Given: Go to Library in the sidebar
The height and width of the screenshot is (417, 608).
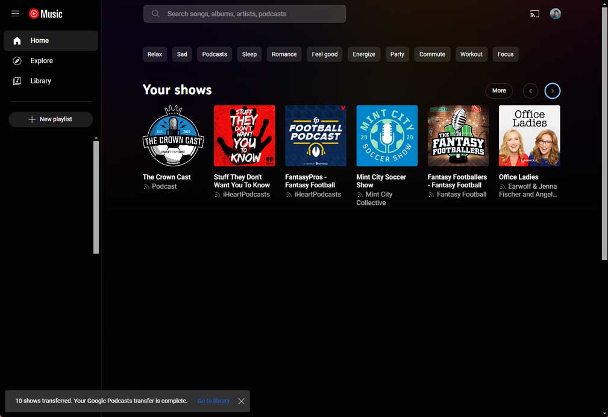Looking at the screenshot, I should [x=40, y=81].
